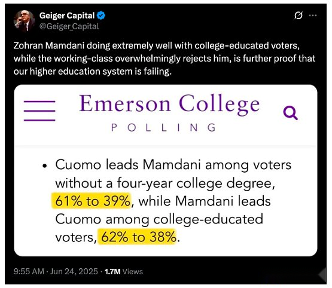Click the bullet point paragraph about Cuomo

click(x=167, y=201)
